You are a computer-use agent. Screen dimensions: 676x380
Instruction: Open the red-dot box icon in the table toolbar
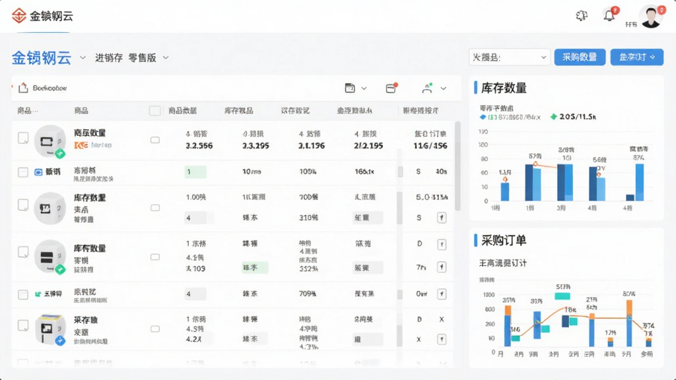391,88
